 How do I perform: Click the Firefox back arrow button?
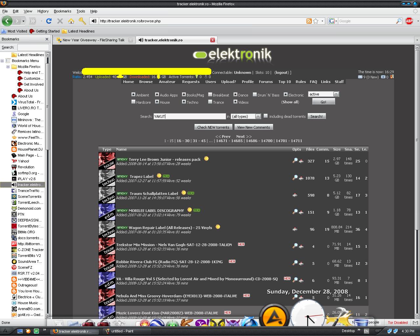(7, 21)
